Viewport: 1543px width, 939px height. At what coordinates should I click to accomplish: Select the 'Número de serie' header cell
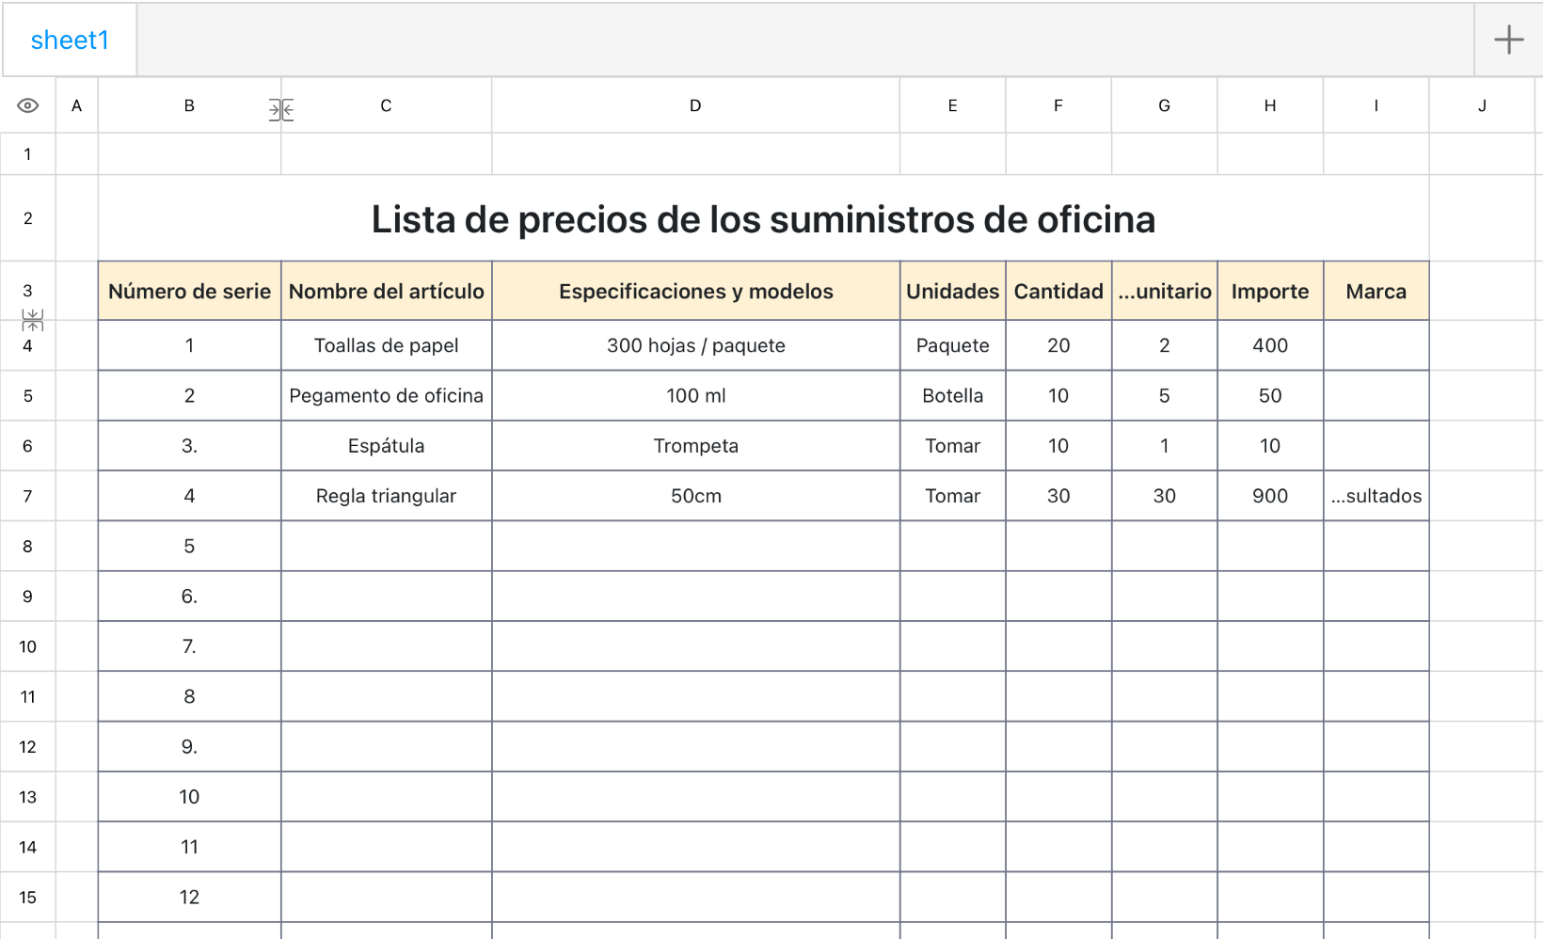point(189,292)
